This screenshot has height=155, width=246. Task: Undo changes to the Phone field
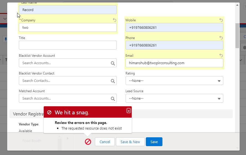click(x=221, y=38)
